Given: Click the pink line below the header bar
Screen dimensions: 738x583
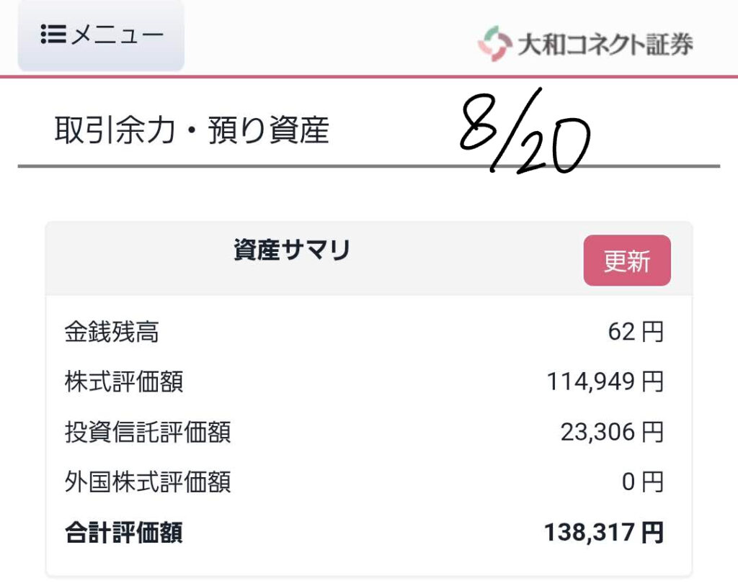Looking at the screenshot, I should (369, 76).
